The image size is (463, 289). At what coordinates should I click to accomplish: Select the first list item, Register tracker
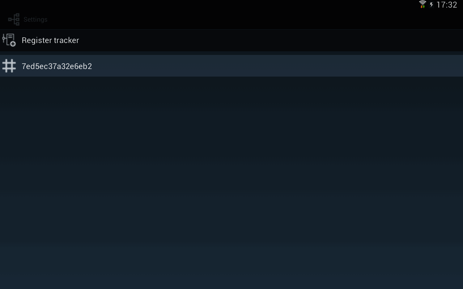pyautogui.click(x=231, y=40)
